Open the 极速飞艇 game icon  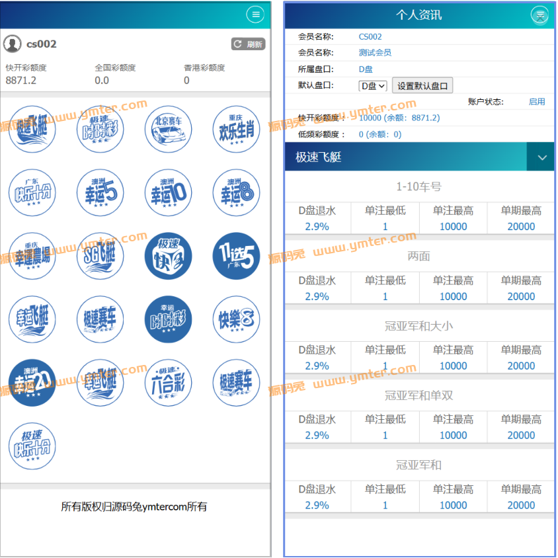[x=32, y=130]
